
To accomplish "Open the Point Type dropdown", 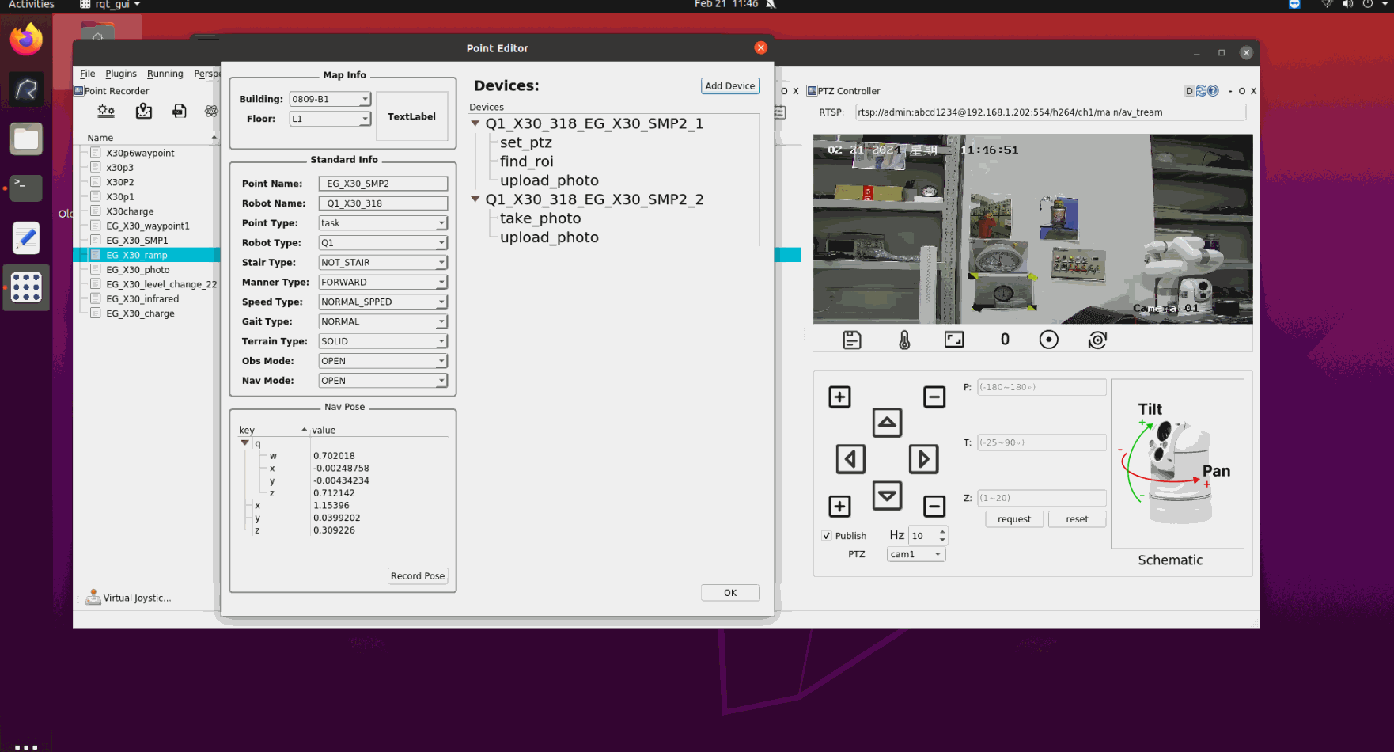I will tap(383, 223).
